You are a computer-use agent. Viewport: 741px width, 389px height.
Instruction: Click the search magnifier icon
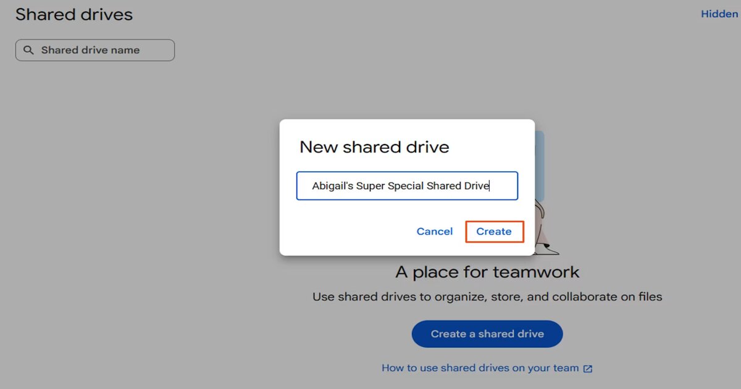(28, 51)
